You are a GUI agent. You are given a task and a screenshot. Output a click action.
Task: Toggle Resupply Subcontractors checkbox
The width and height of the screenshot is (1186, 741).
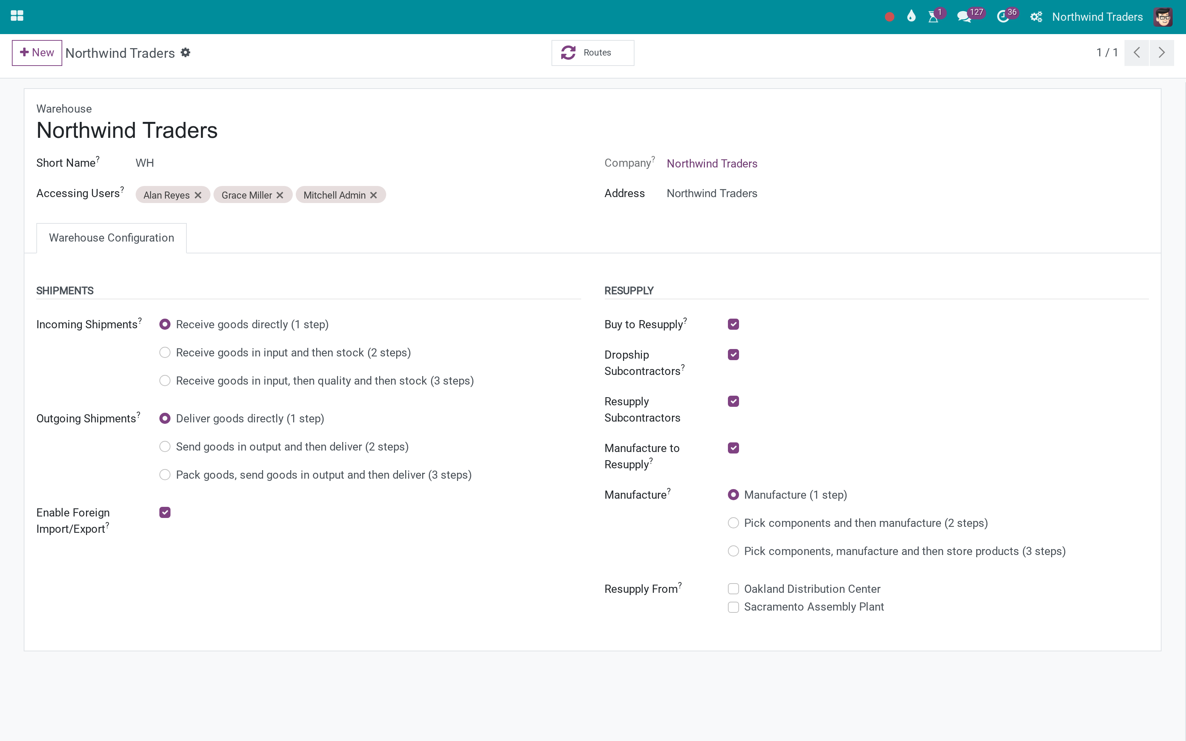click(733, 401)
